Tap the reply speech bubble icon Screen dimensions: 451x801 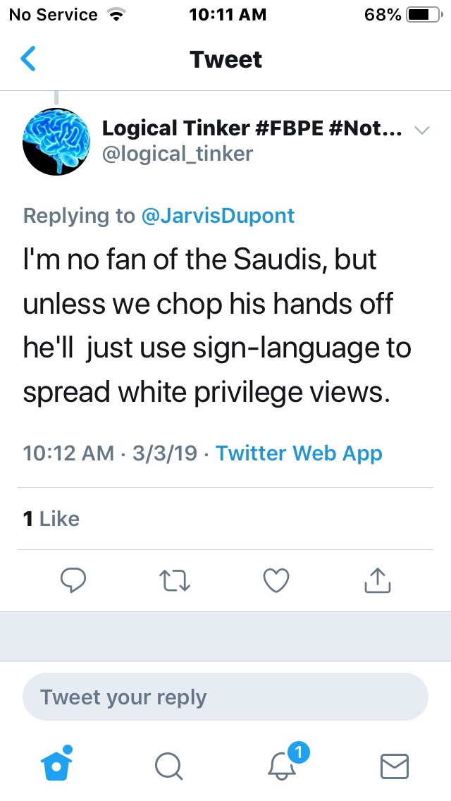pos(73,580)
